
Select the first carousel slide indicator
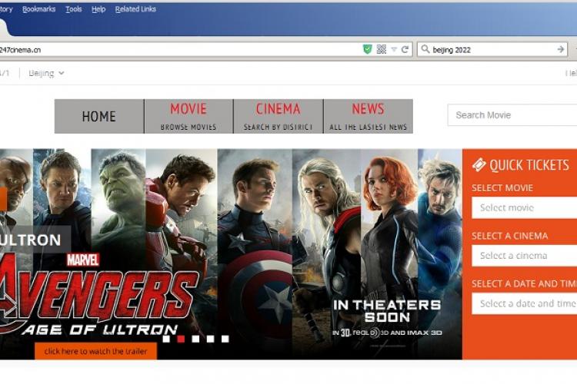[x=166, y=339]
